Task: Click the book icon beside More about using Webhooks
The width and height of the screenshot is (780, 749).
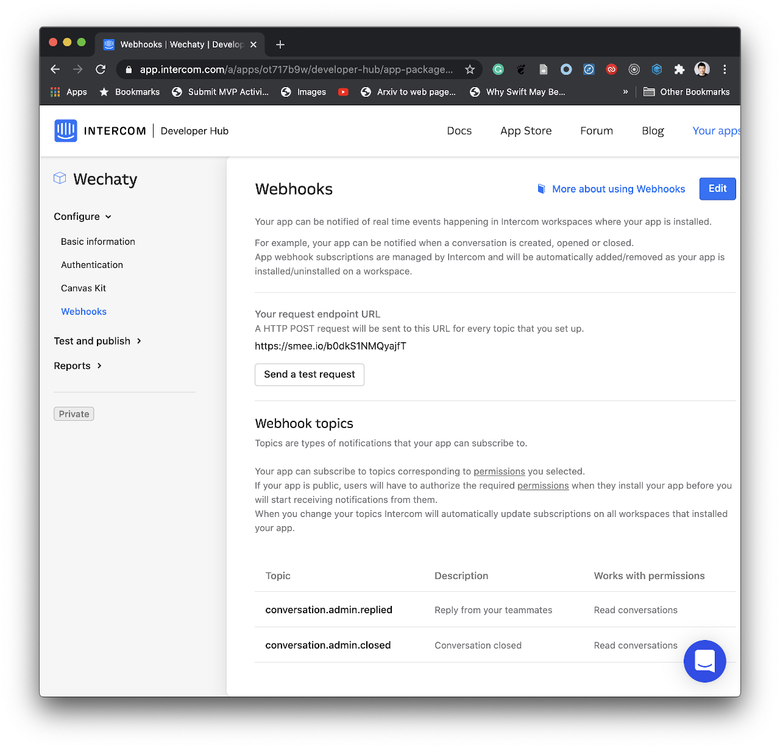Action: (x=541, y=189)
